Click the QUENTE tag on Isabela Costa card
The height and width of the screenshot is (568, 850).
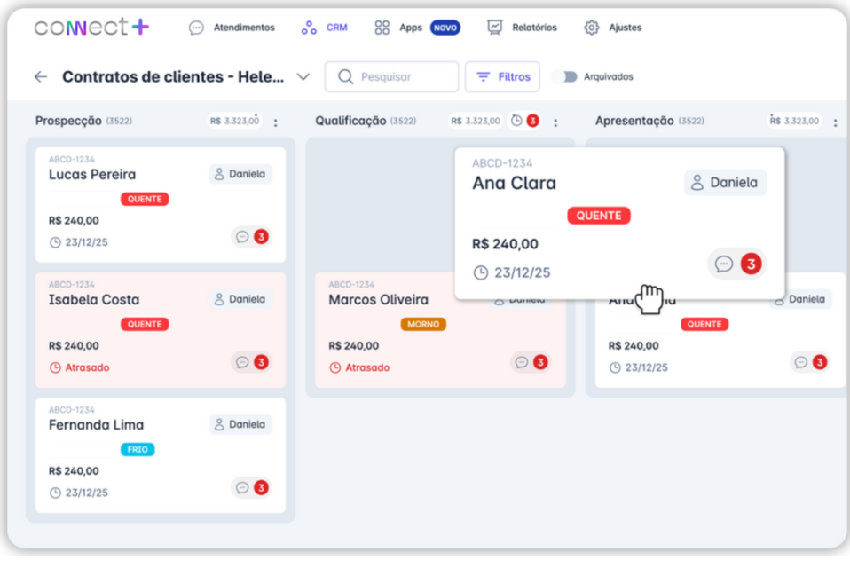coord(145,325)
